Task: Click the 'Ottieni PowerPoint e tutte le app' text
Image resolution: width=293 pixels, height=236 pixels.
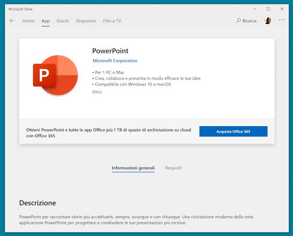Action: tap(109, 132)
